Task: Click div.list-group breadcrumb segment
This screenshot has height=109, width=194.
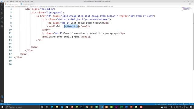Action: (59, 6)
